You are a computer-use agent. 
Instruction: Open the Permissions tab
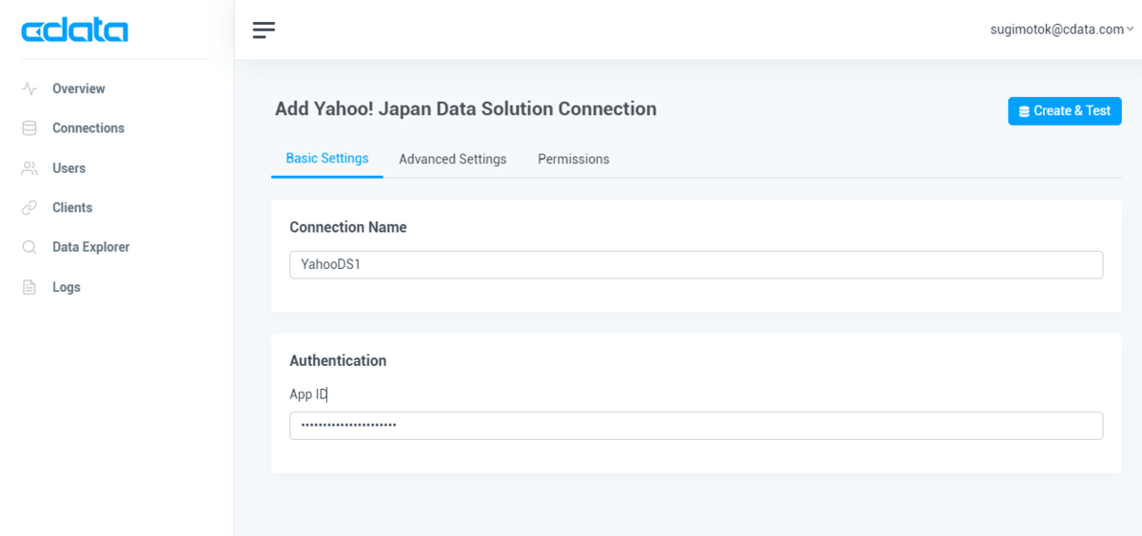[x=574, y=159]
